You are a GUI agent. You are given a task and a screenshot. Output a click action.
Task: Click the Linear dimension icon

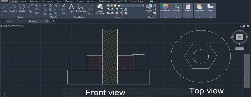[90, 5]
